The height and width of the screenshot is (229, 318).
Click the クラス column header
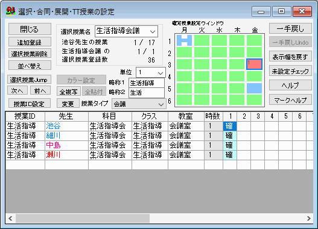click(x=150, y=116)
